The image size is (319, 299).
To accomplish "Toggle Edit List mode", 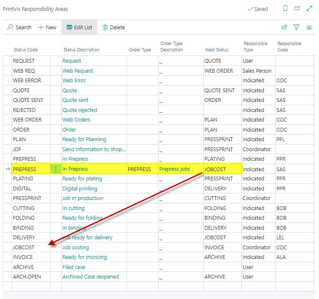I will click(79, 28).
